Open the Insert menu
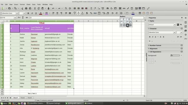 coord(16,5)
